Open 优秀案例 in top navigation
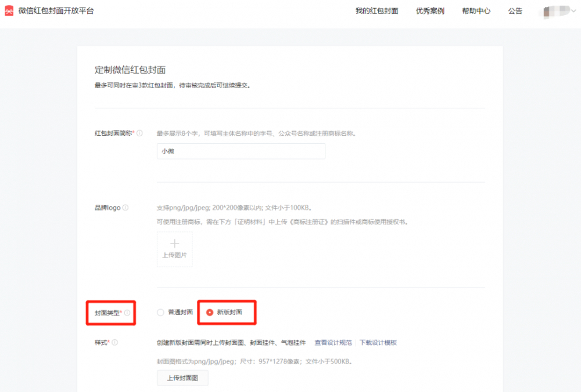Viewport: 581px width, 392px height. tap(430, 10)
